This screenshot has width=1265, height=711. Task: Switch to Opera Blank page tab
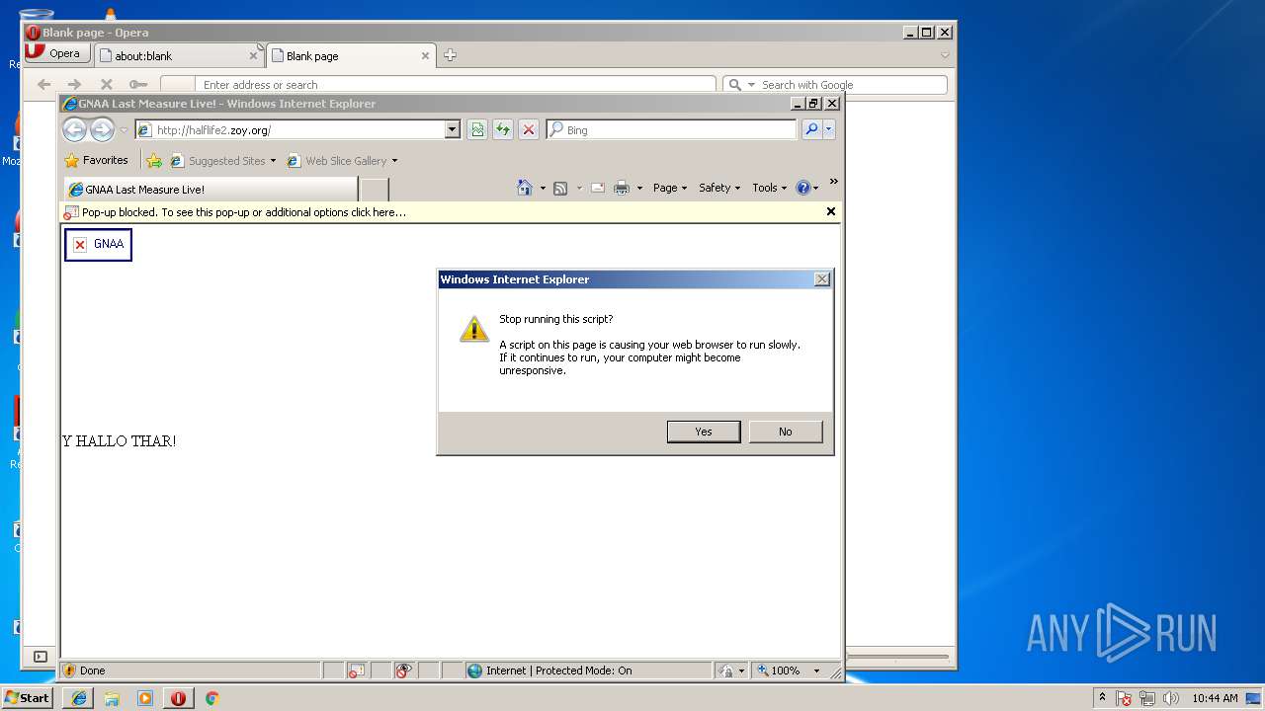tap(351, 56)
